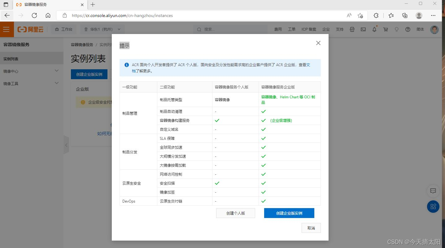Click the feedback chat bubble icon

pyautogui.click(x=433, y=191)
